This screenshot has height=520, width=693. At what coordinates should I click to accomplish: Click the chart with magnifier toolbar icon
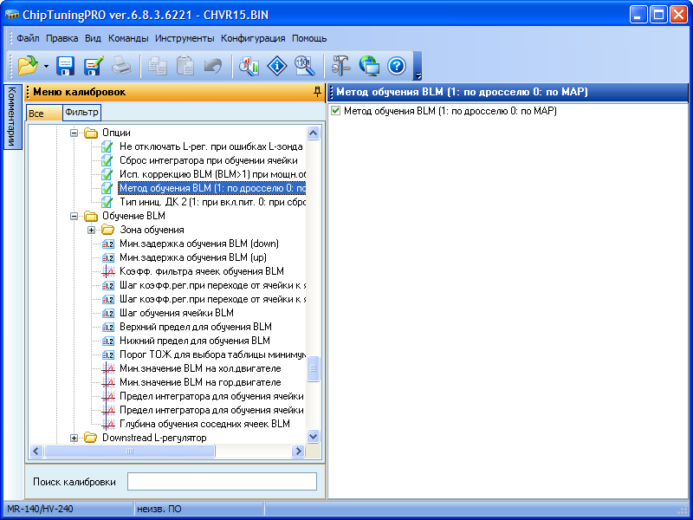[249, 65]
